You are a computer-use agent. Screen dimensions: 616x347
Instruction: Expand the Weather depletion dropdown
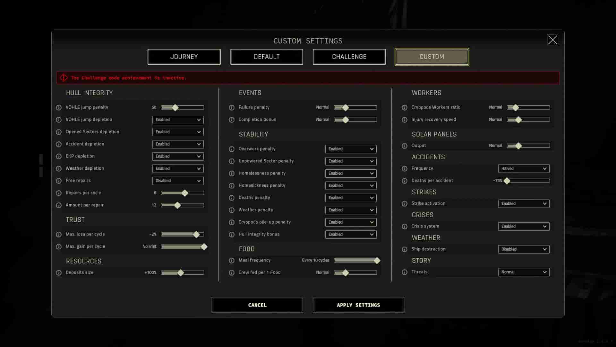[x=178, y=169]
